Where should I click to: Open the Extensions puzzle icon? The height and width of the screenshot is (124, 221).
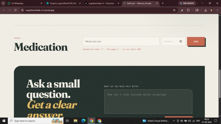tap(188, 10)
